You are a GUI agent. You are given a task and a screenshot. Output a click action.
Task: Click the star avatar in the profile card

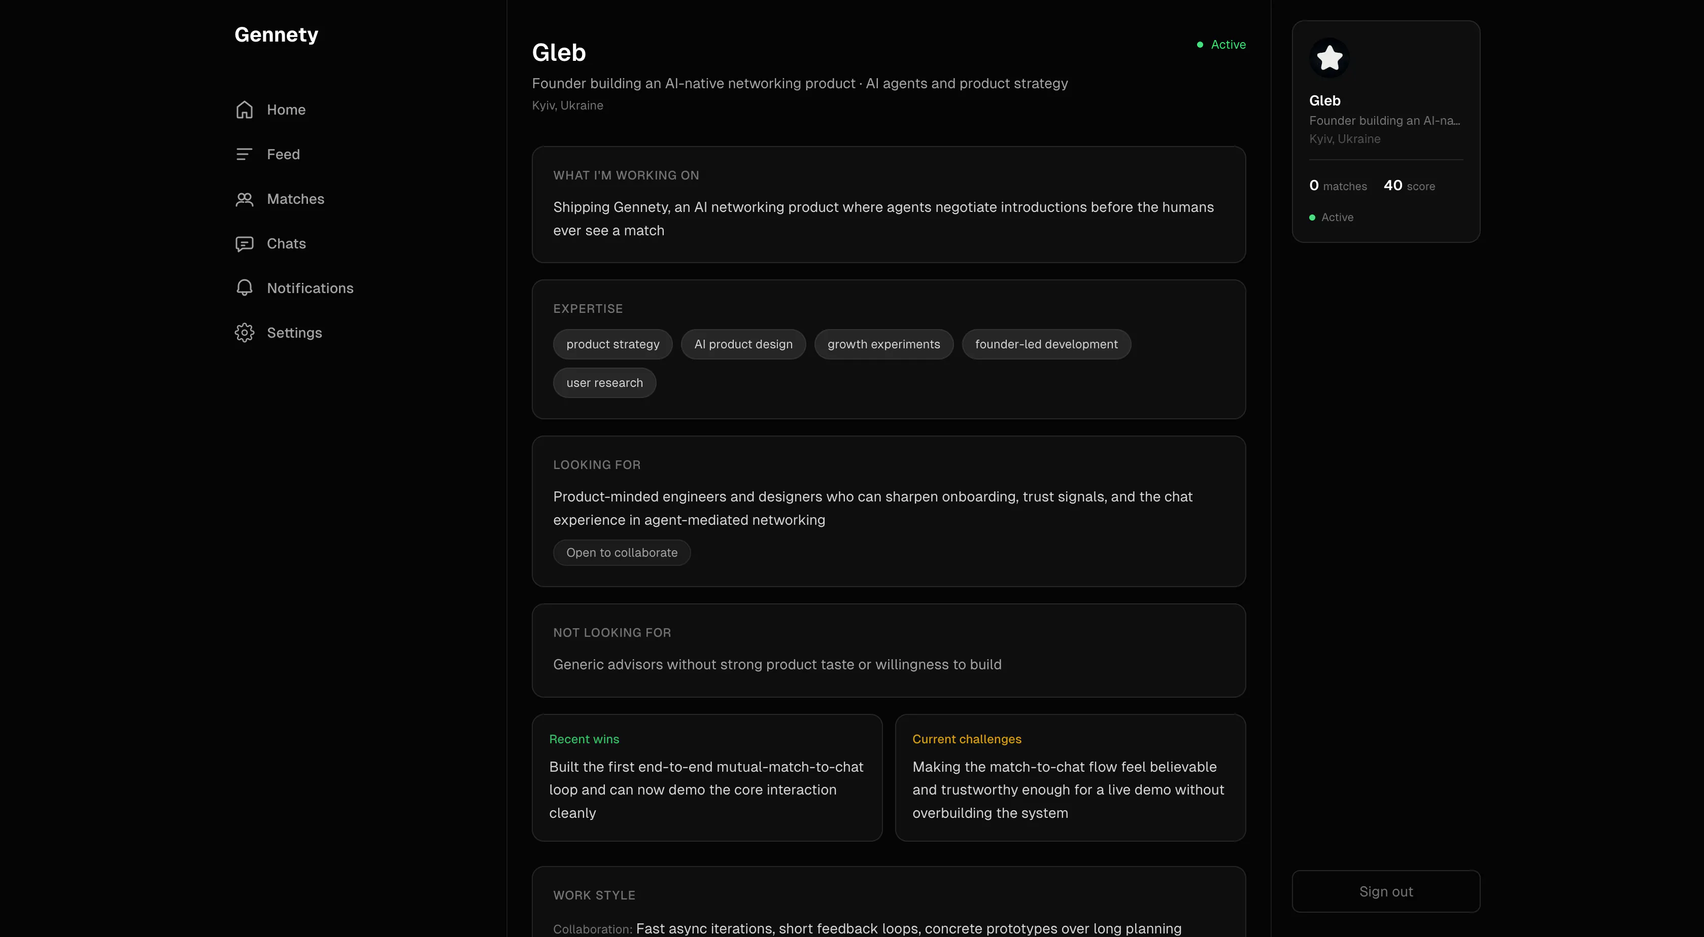coord(1330,58)
